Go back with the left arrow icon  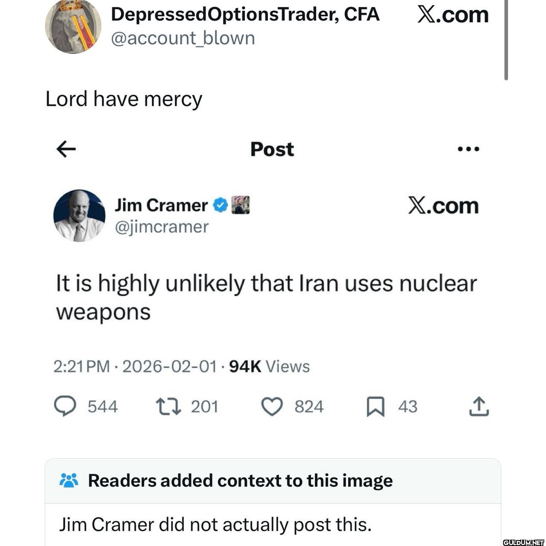(66, 149)
